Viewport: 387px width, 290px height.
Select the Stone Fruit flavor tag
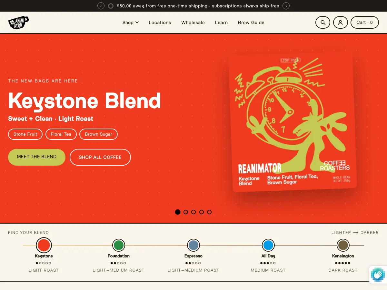click(25, 134)
